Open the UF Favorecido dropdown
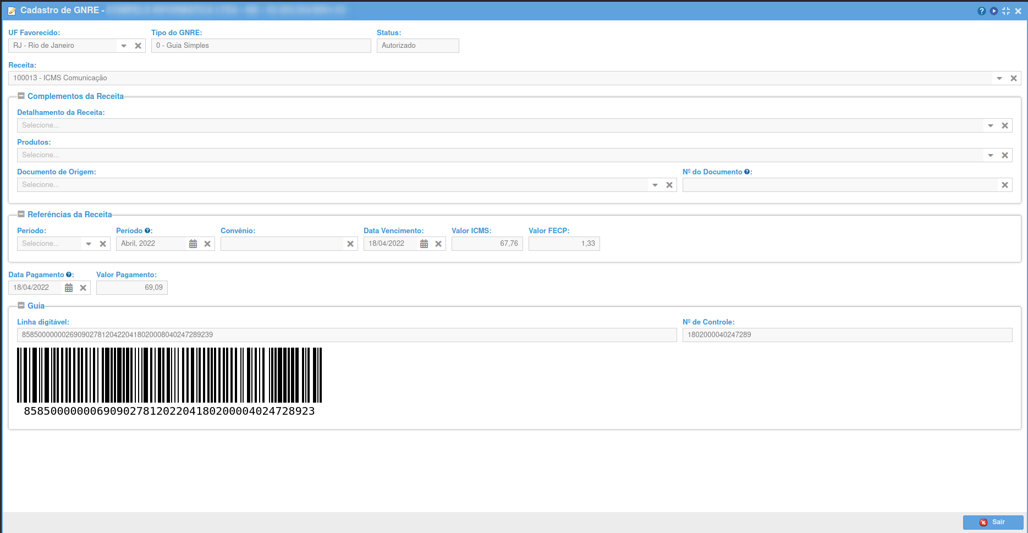Image resolution: width=1028 pixels, height=533 pixels. coord(124,46)
